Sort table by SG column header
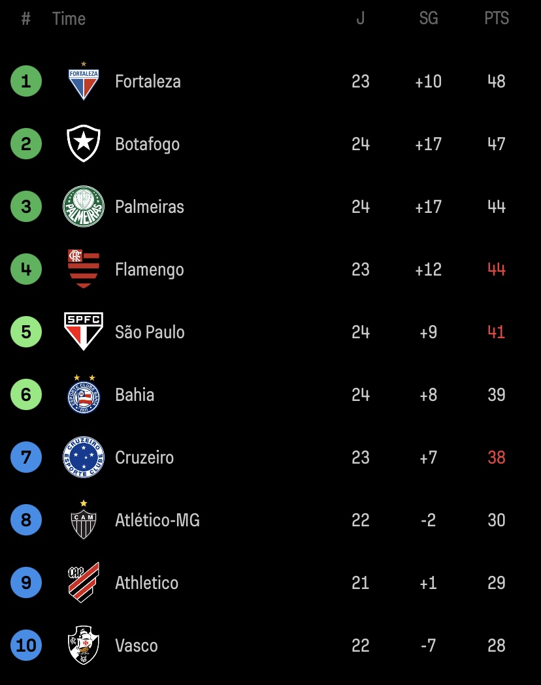The width and height of the screenshot is (541, 685). pyautogui.click(x=428, y=18)
